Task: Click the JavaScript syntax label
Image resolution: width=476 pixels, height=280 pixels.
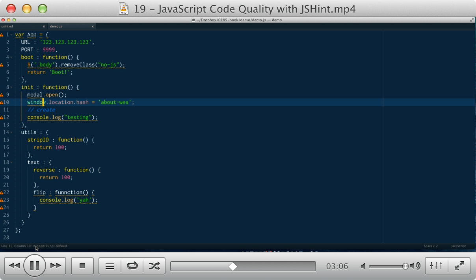Action: point(458,246)
